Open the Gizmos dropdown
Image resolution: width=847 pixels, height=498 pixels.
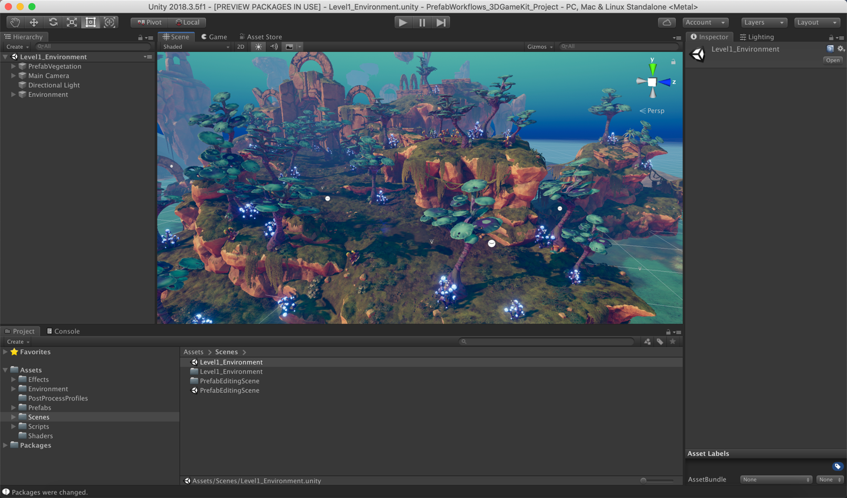pyautogui.click(x=539, y=46)
